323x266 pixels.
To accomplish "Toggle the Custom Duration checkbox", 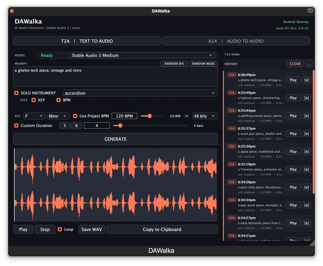I will [x=16, y=125].
